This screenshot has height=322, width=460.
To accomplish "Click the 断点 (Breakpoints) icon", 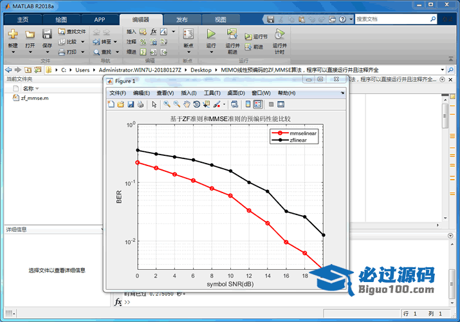I will click(x=189, y=34).
